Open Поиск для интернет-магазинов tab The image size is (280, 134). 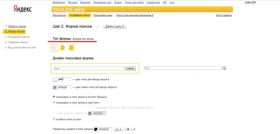[135, 15]
